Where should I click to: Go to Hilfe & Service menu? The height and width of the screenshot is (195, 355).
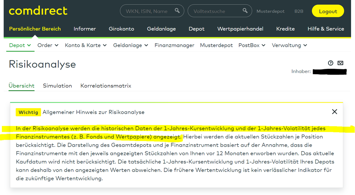coord(326,29)
